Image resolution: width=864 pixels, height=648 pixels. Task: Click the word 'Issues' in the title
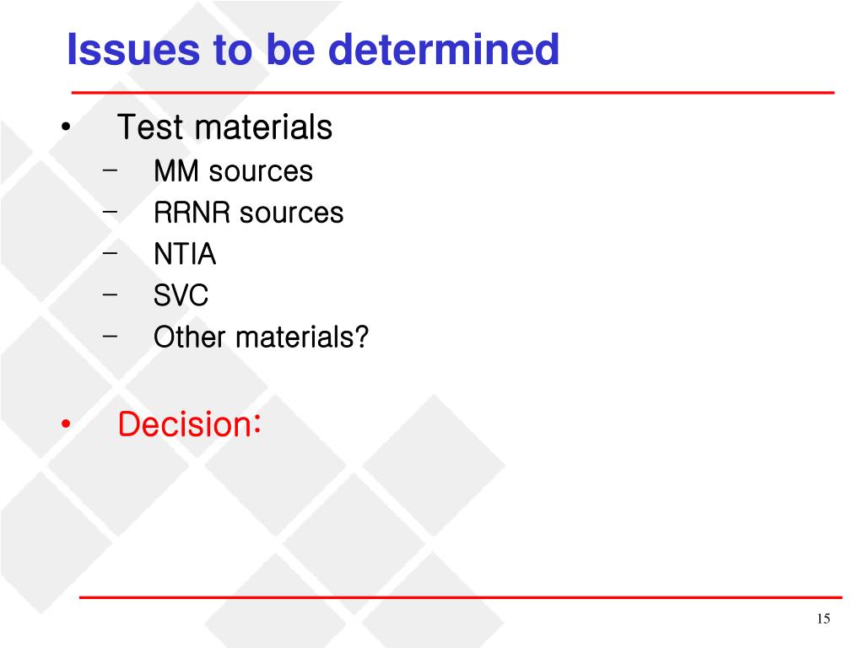click(x=132, y=50)
